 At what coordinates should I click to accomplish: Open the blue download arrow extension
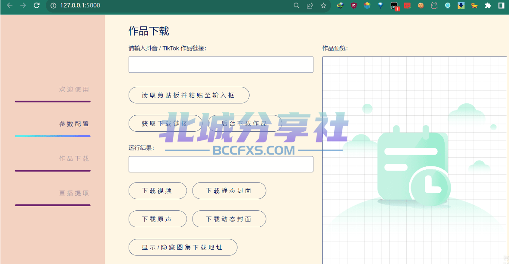point(461,6)
